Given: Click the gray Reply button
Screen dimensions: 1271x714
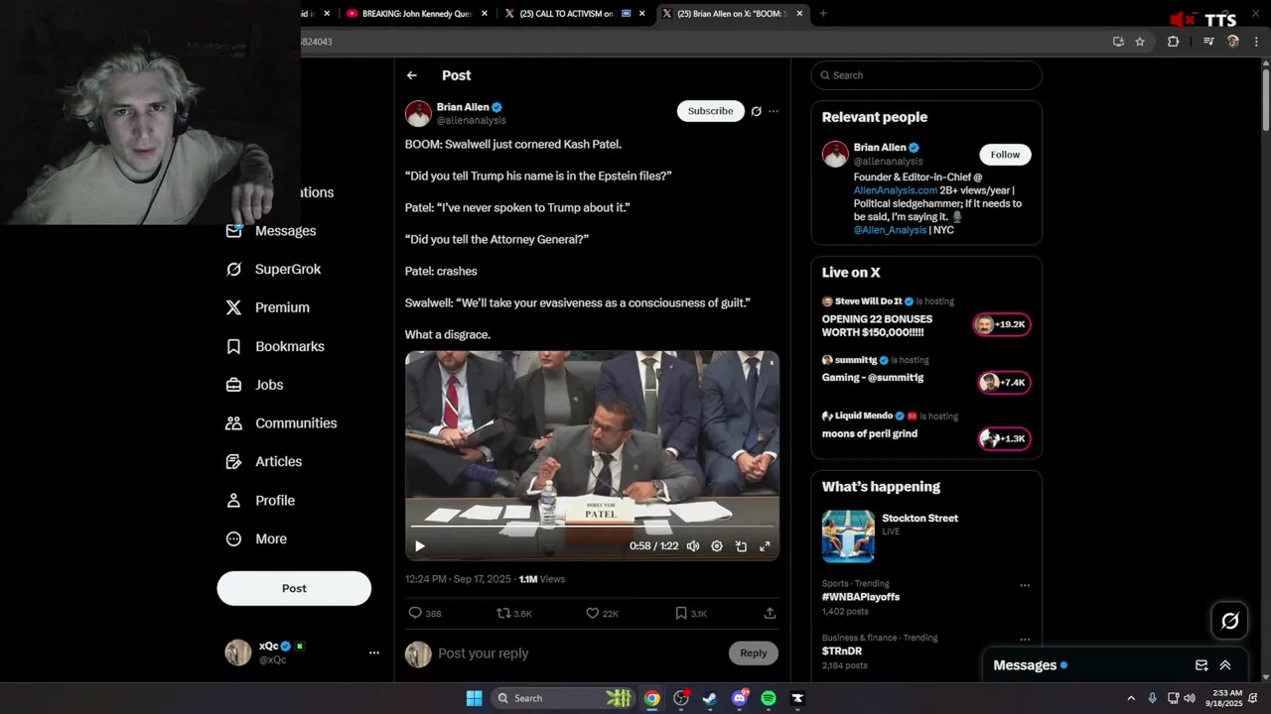Looking at the screenshot, I should pyautogui.click(x=754, y=653).
